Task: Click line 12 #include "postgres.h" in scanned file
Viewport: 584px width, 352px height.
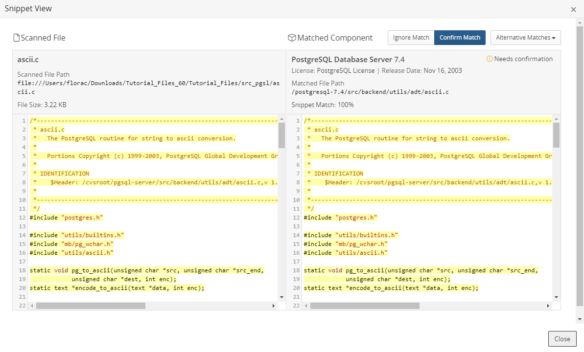Action: [67, 218]
